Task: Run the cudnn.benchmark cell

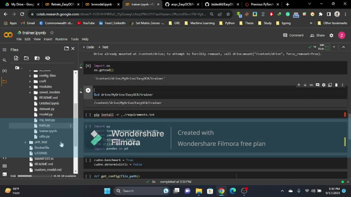Action: pos(88,160)
